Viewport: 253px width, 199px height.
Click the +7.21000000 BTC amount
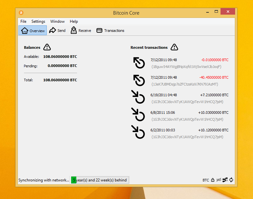click(214, 95)
